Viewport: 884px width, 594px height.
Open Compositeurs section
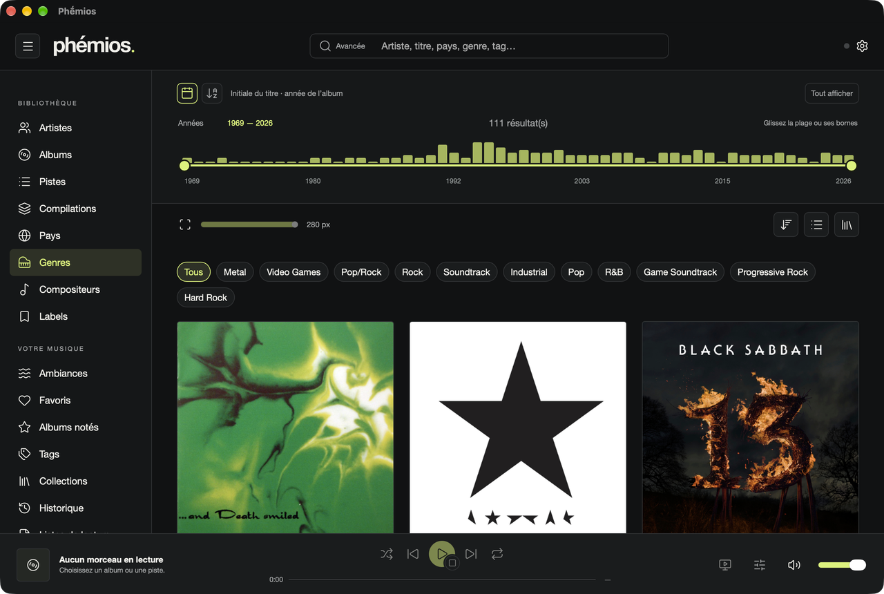[76, 289]
